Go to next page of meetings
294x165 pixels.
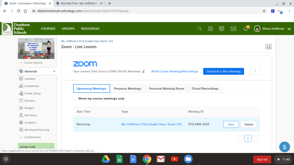click(256, 138)
